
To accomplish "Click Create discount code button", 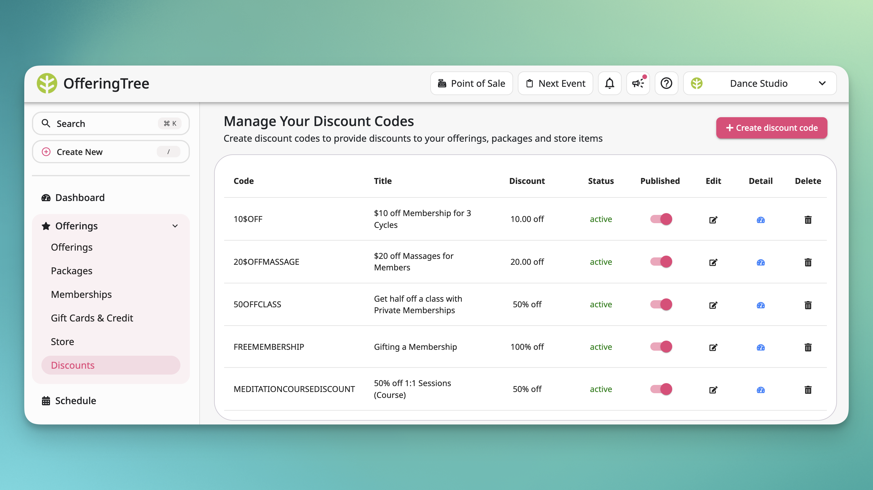I will (772, 128).
